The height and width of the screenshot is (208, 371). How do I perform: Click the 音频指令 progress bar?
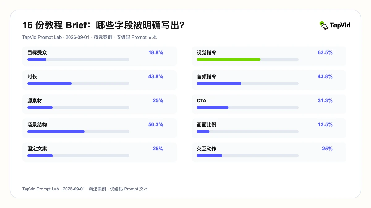click(248, 84)
